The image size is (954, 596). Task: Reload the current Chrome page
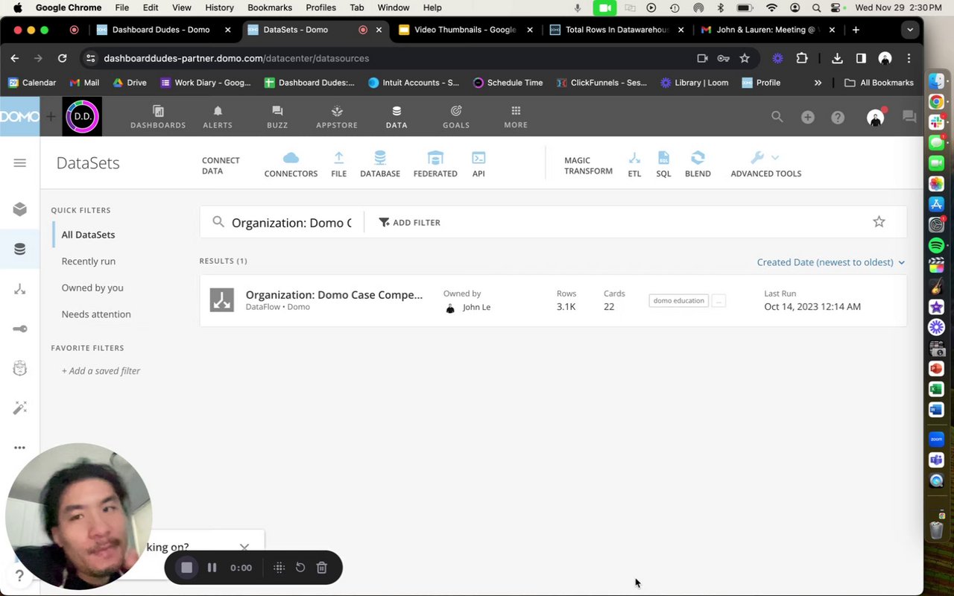pos(63,58)
